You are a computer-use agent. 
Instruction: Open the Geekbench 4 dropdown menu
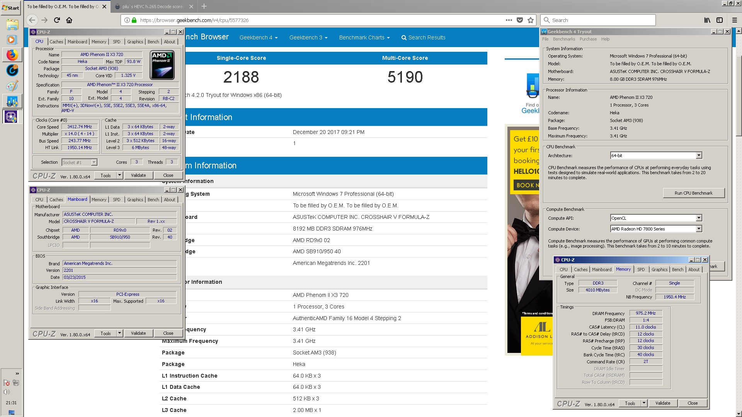[258, 37]
